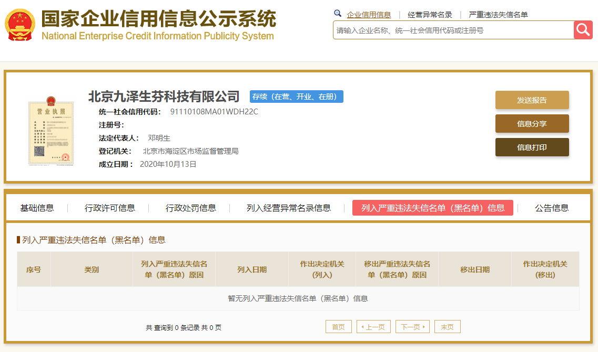Click the 存续（在营、开业、在册）status badge
The width and height of the screenshot is (598, 352).
pos(296,97)
